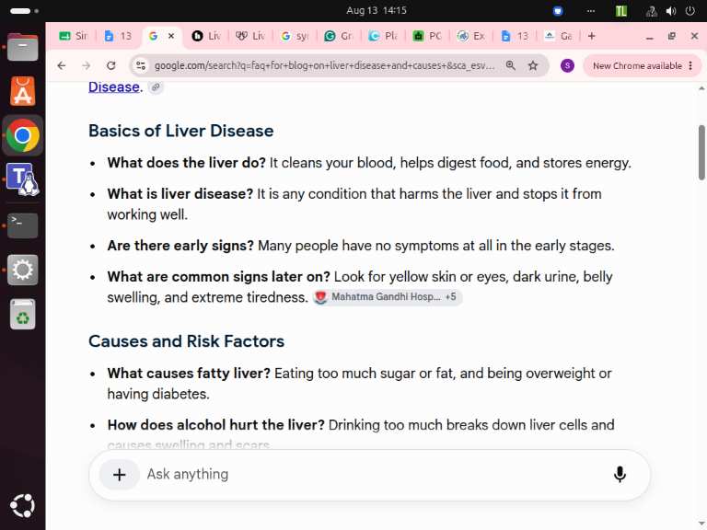The width and height of the screenshot is (707, 530).
Task: Open the Disease hyperlink at top
Action: point(113,86)
